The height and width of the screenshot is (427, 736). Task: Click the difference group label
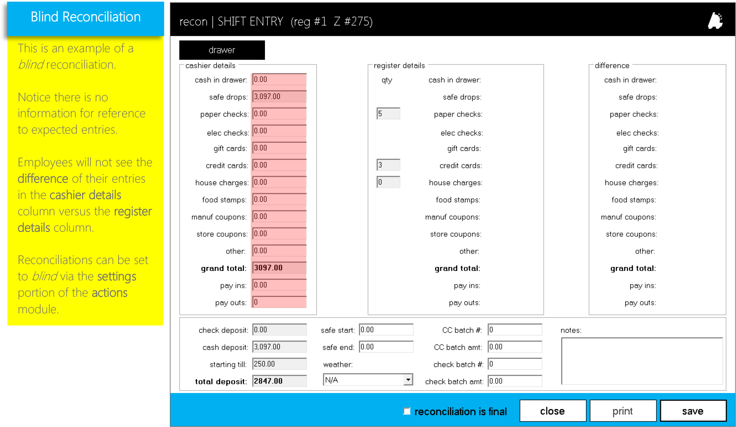(x=612, y=65)
